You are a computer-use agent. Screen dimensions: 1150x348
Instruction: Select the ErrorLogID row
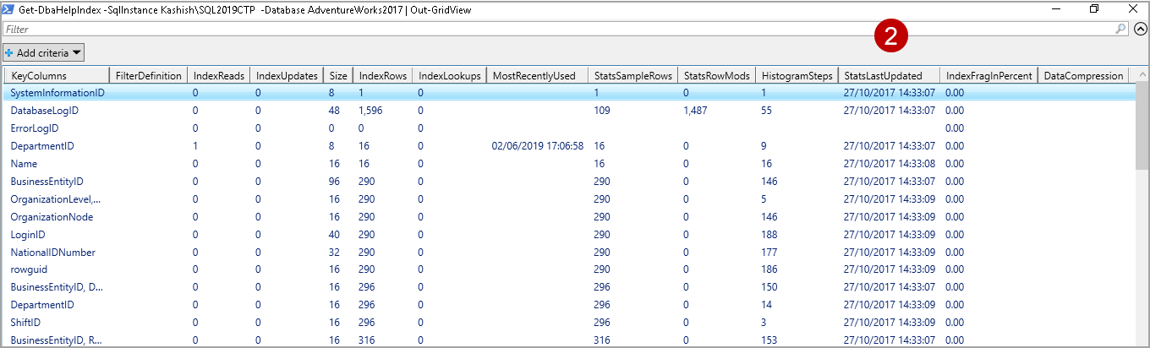[35, 128]
